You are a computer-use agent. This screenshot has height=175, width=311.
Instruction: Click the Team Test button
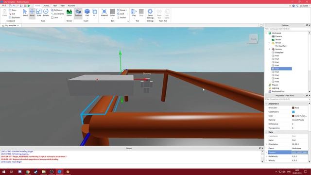click(159, 14)
